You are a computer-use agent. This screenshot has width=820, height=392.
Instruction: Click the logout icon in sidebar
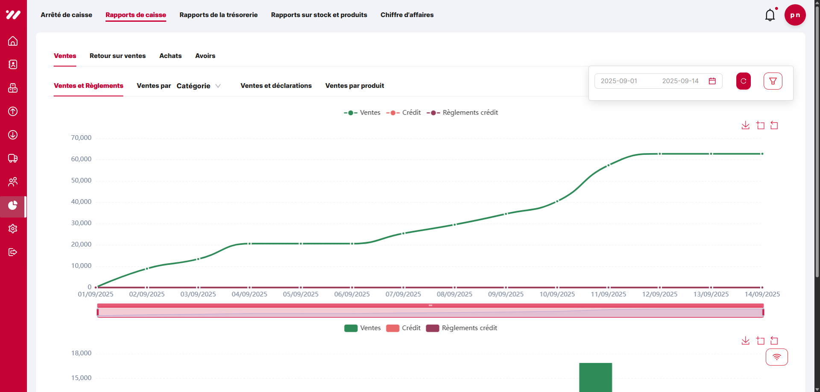click(13, 252)
